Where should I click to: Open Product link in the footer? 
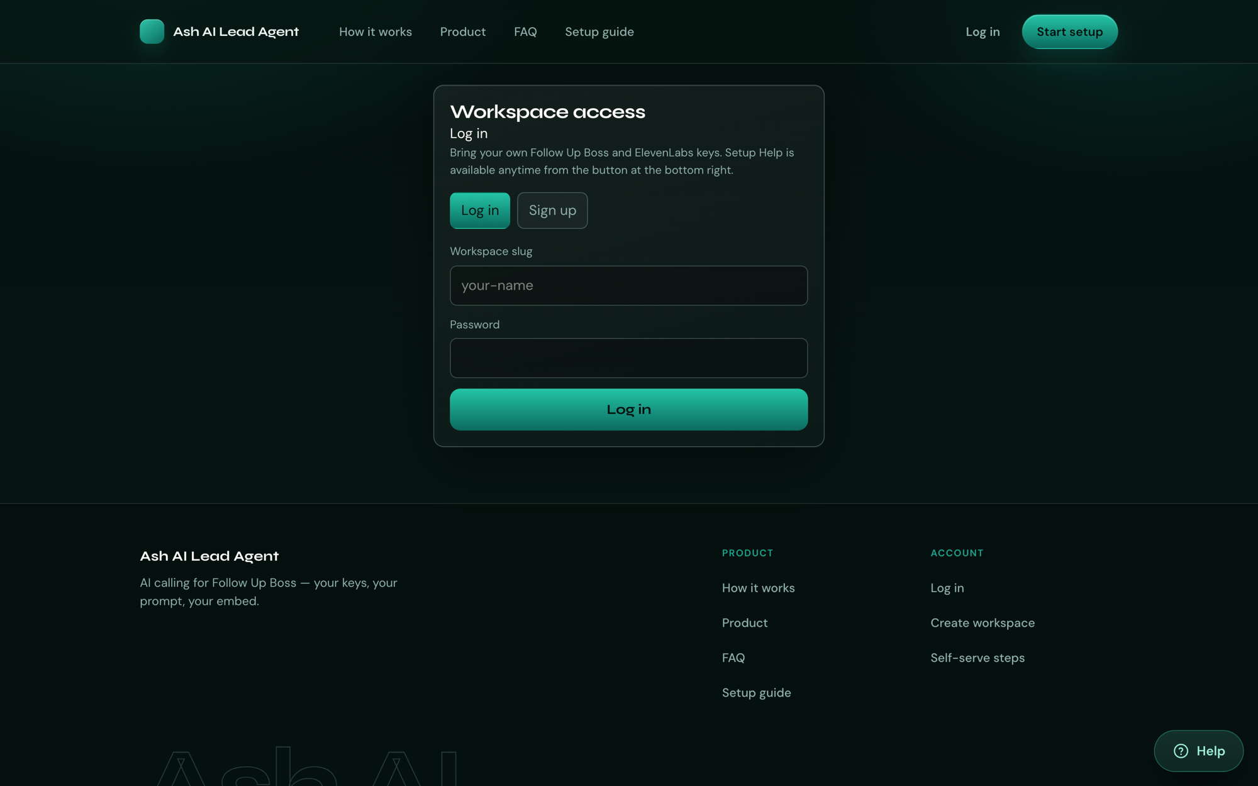point(745,623)
